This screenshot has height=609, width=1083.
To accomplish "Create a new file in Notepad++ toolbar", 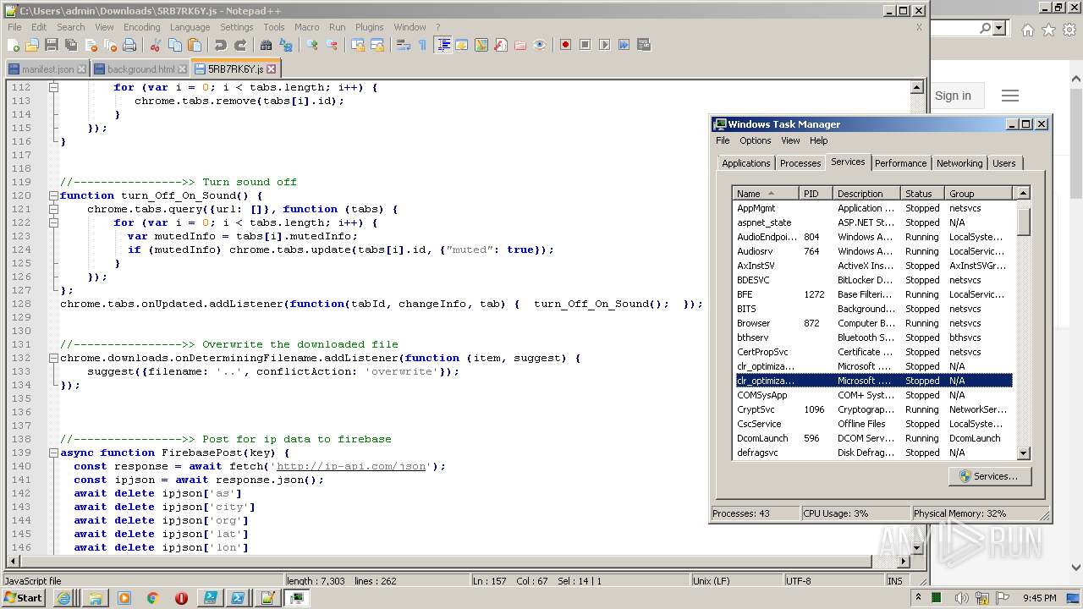I will pyautogui.click(x=13, y=45).
